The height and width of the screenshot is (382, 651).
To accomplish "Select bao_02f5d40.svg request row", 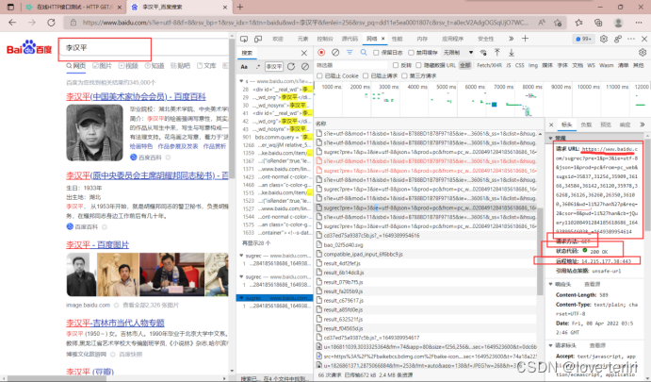I will click(x=426, y=245).
